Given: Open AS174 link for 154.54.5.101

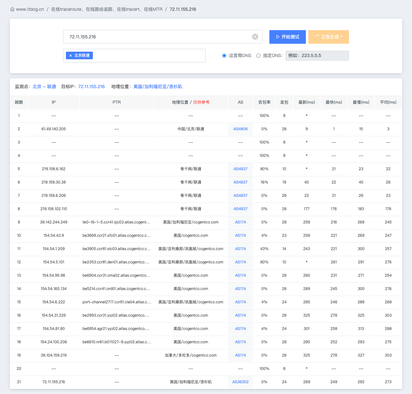Looking at the screenshot, I should coord(241,262).
